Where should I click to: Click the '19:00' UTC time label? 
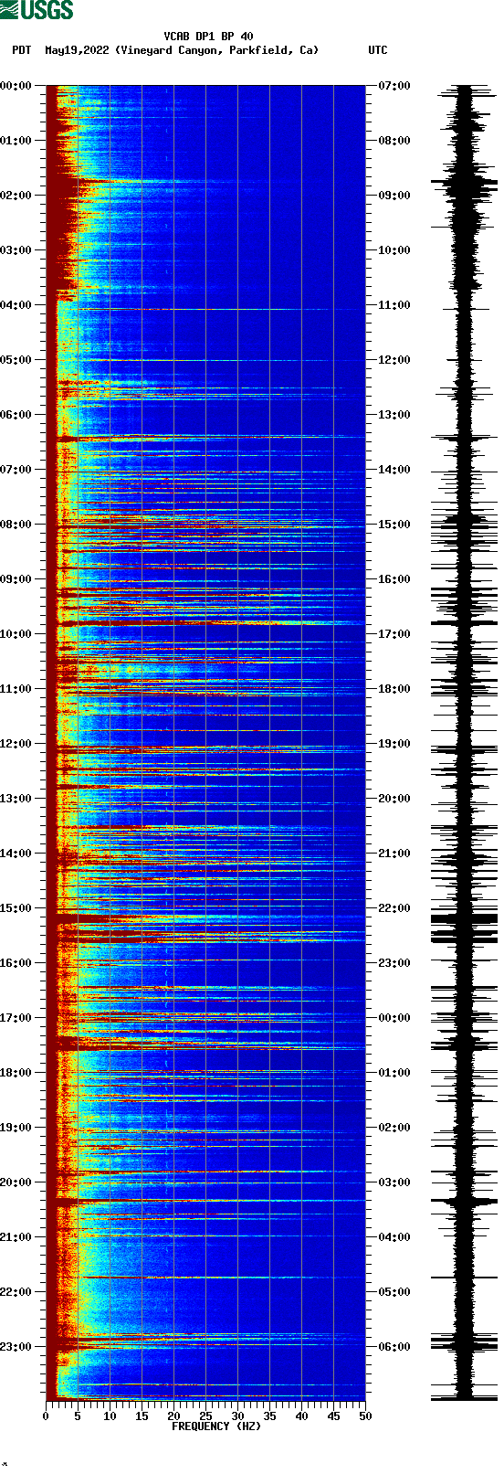click(x=394, y=744)
